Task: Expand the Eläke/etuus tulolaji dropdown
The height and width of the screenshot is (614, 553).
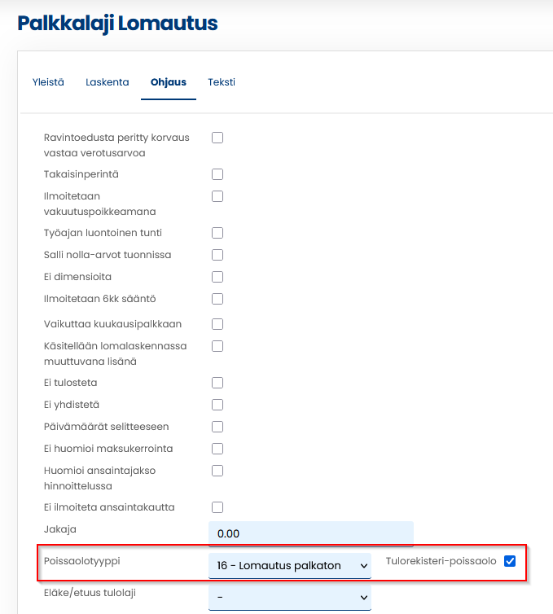Action: 290,599
